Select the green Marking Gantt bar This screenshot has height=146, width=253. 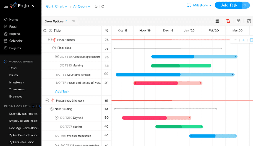(x=181, y=66)
